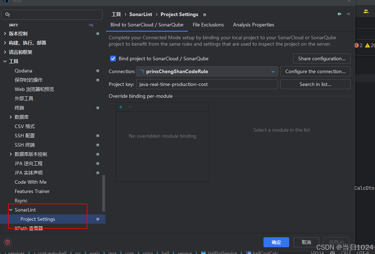Go back with the left arrow icon
This screenshot has height=254, width=375.
pyautogui.click(x=339, y=14)
